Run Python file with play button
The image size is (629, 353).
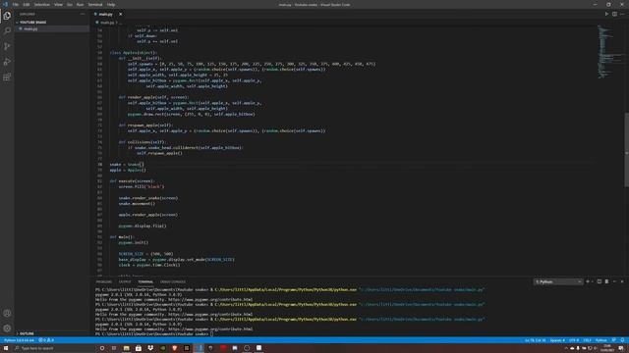[x=606, y=14]
